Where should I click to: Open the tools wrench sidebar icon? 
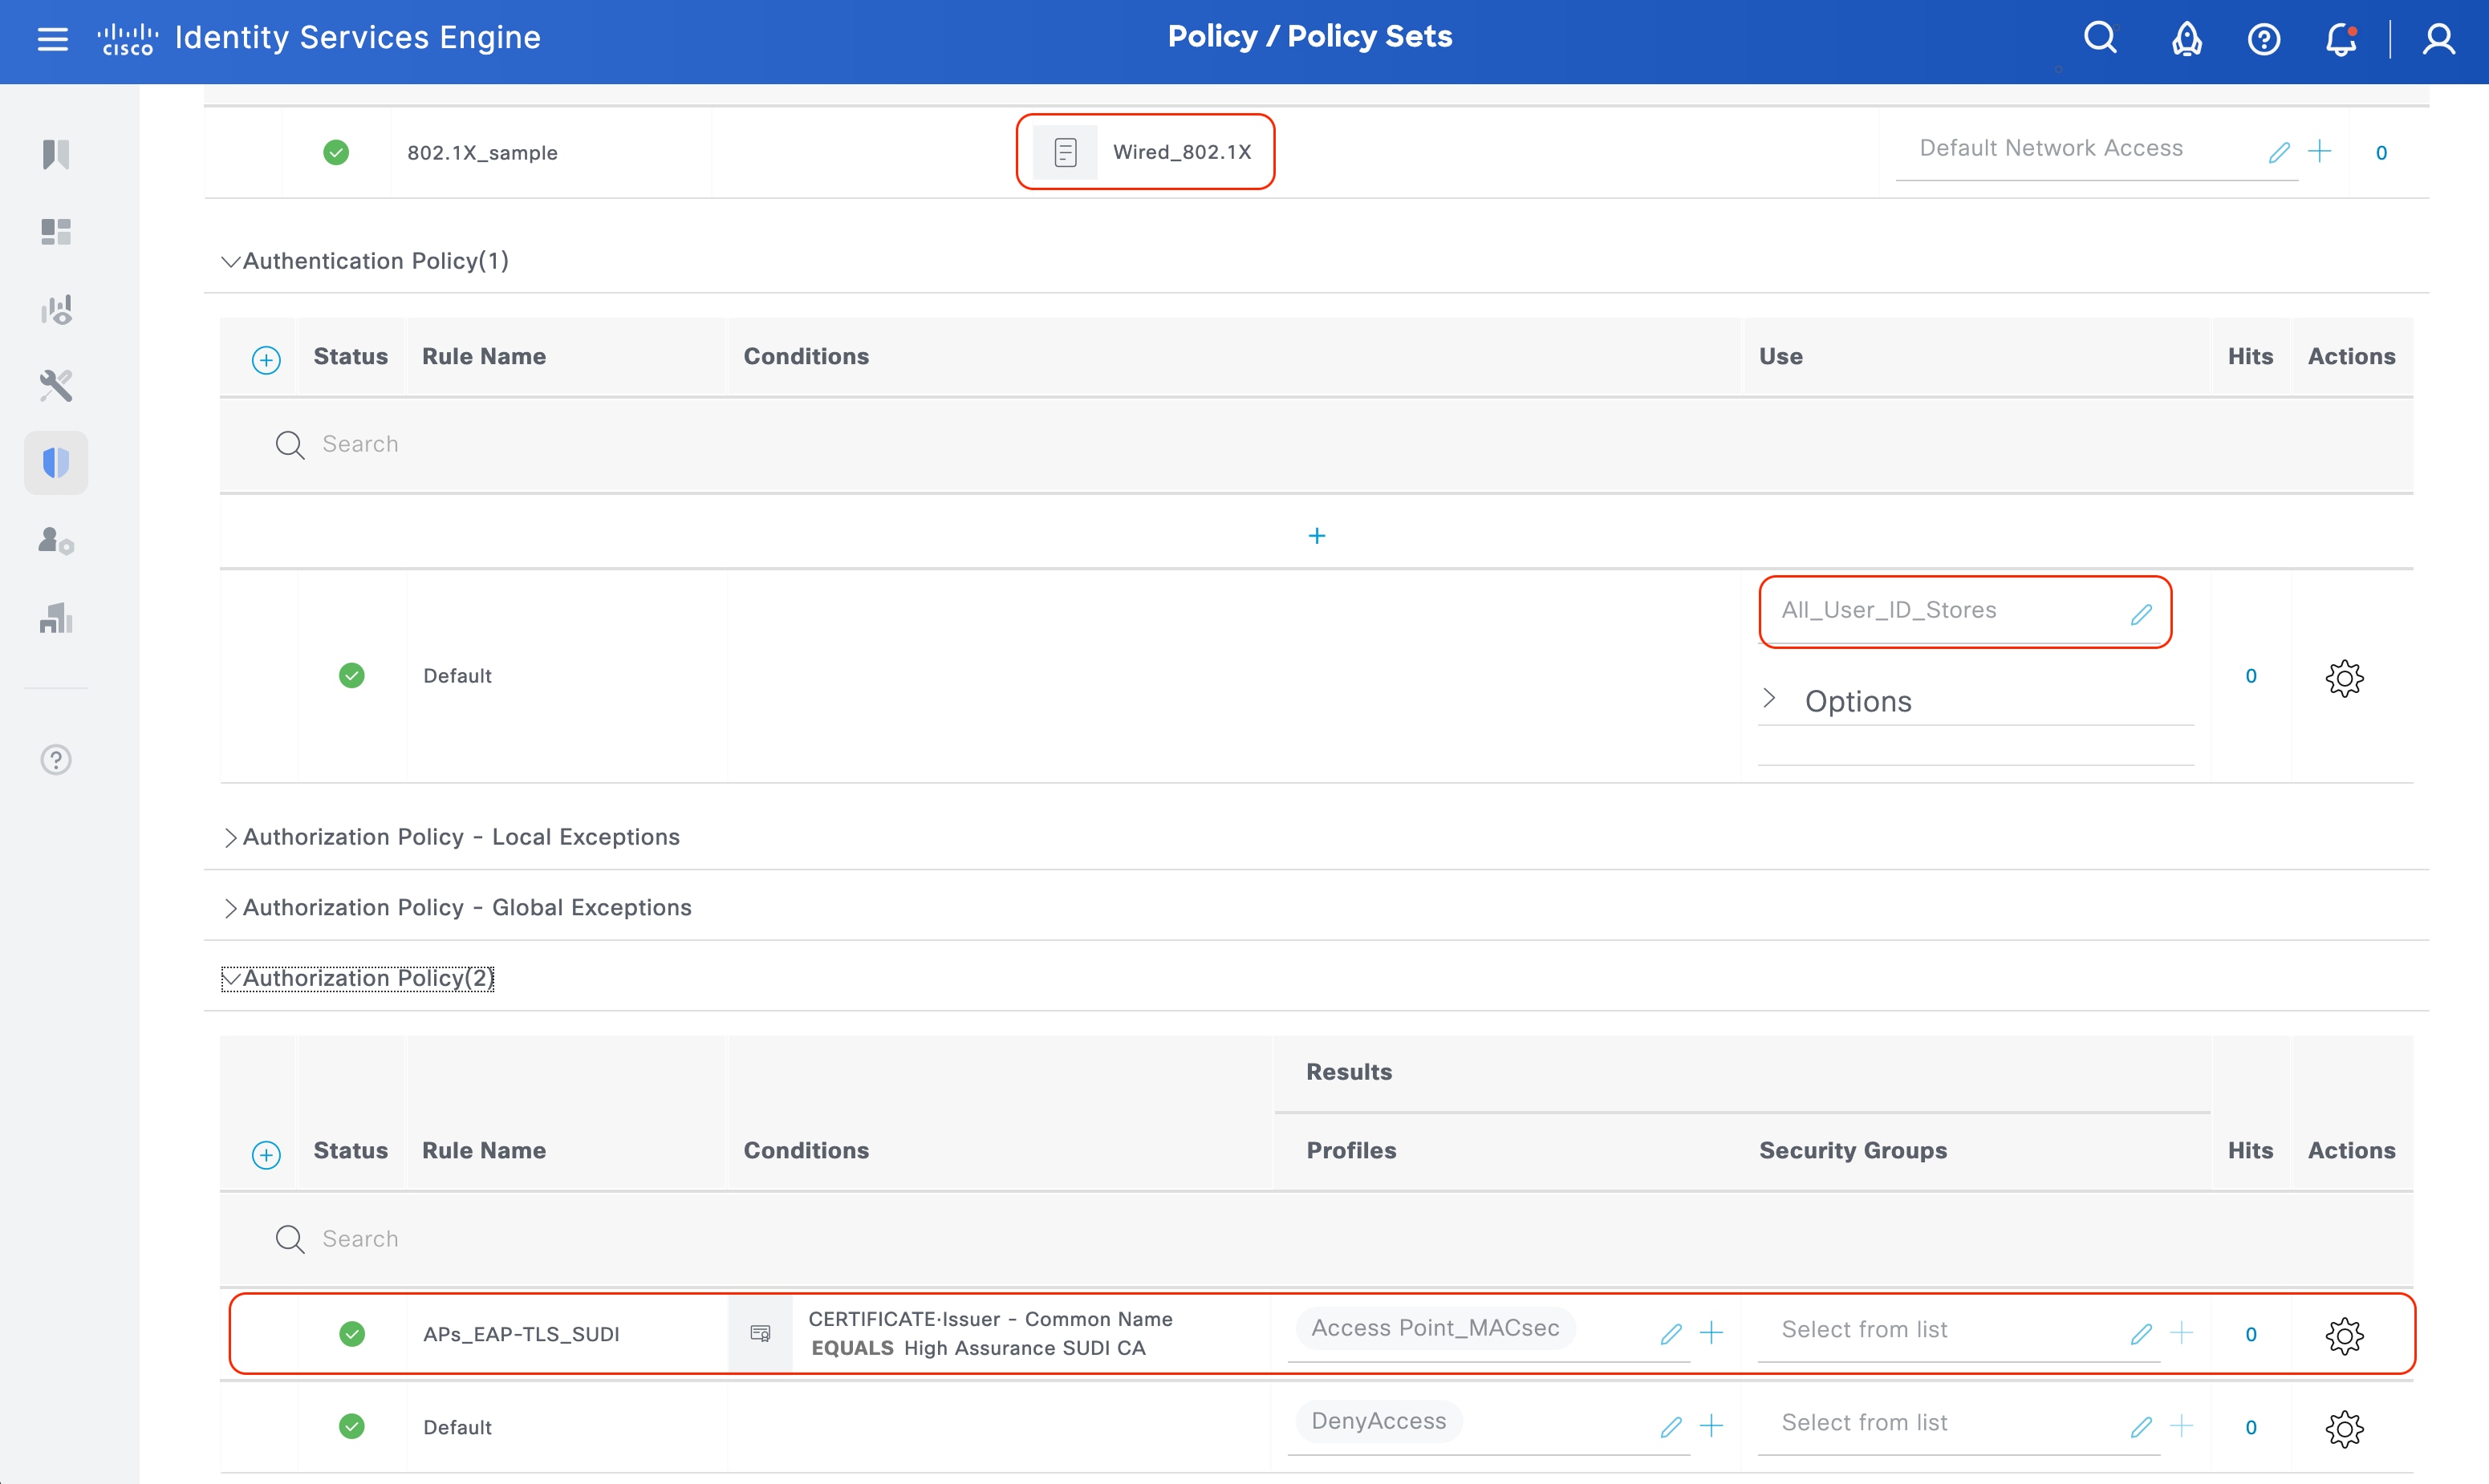pos(56,385)
